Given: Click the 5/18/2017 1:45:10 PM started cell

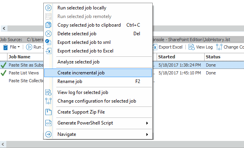Looking at the screenshot, I should click(x=179, y=73).
